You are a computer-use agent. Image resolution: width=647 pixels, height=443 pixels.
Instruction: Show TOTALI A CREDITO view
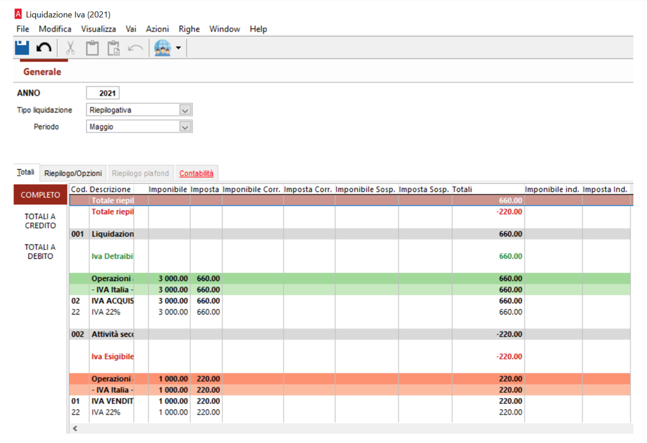coord(40,221)
